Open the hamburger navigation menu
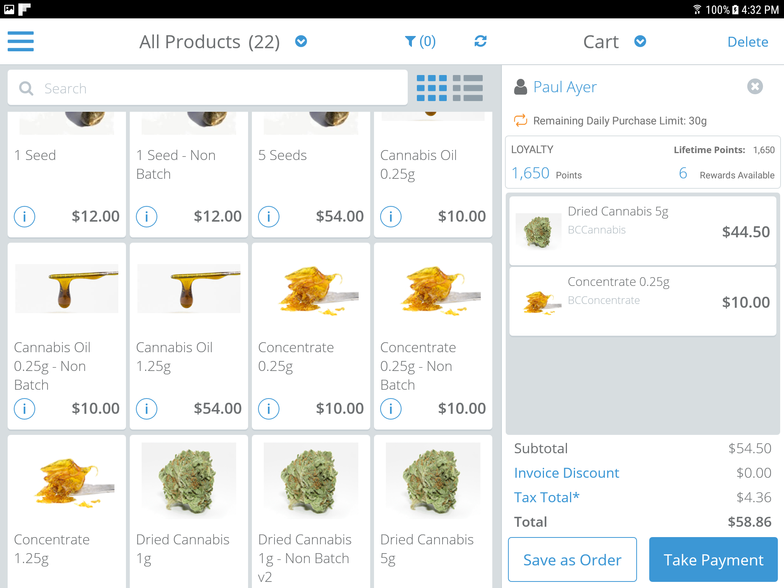 click(x=21, y=41)
